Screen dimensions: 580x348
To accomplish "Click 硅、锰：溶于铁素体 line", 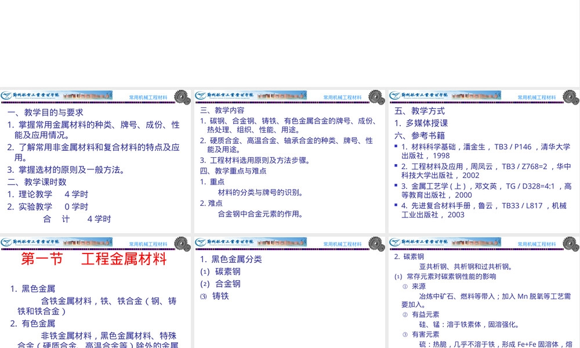I will click(469, 325).
